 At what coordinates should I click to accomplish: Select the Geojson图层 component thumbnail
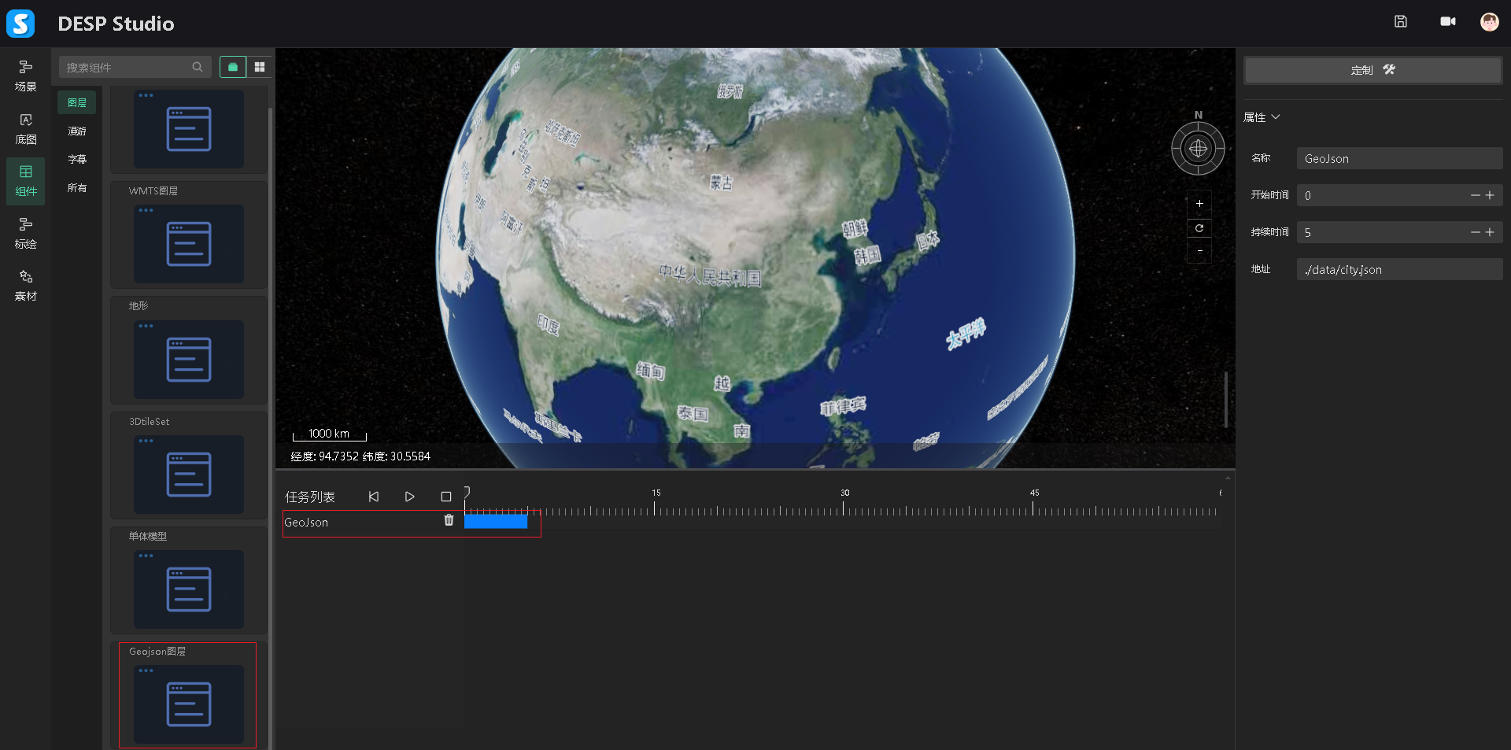(189, 704)
